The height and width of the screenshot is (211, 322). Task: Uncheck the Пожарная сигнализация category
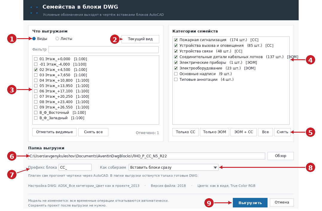(x=176, y=40)
